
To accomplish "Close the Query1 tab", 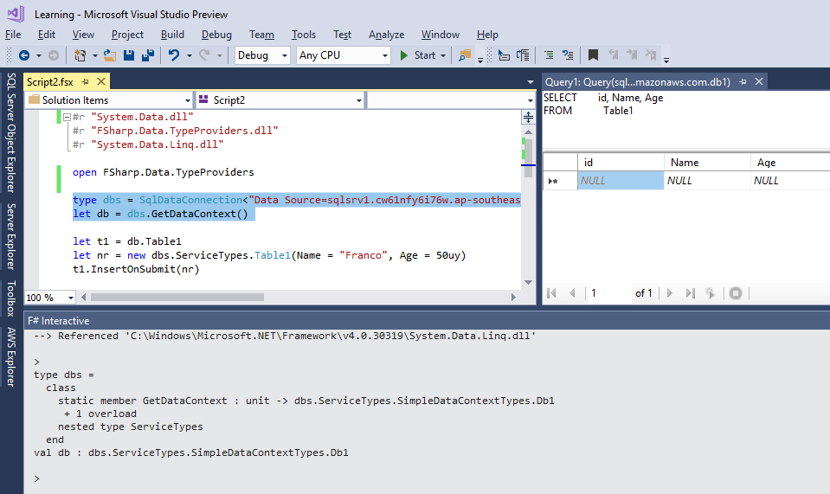I will click(x=759, y=81).
